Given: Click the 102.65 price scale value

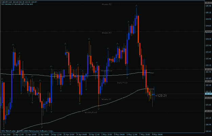Looking at the screenshot, I should pos(208,78).
